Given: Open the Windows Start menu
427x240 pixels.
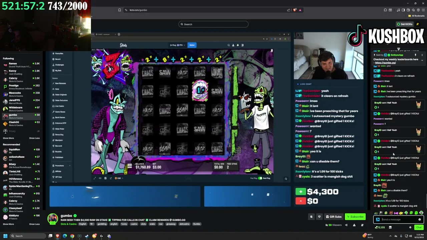Looking at the screenshot, I should click(x=5, y=236).
